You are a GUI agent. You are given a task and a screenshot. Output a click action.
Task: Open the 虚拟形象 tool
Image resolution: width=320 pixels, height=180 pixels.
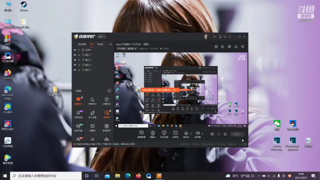(x=78, y=128)
